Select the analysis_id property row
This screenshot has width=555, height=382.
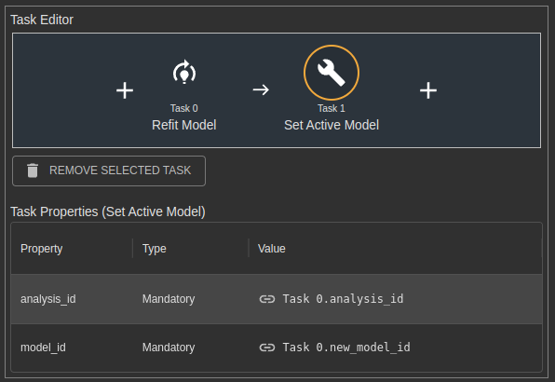tap(277, 299)
